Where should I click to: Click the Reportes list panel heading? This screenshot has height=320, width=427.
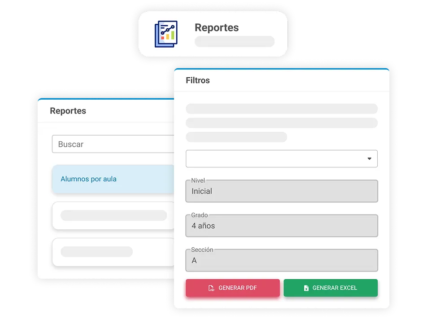coord(68,111)
